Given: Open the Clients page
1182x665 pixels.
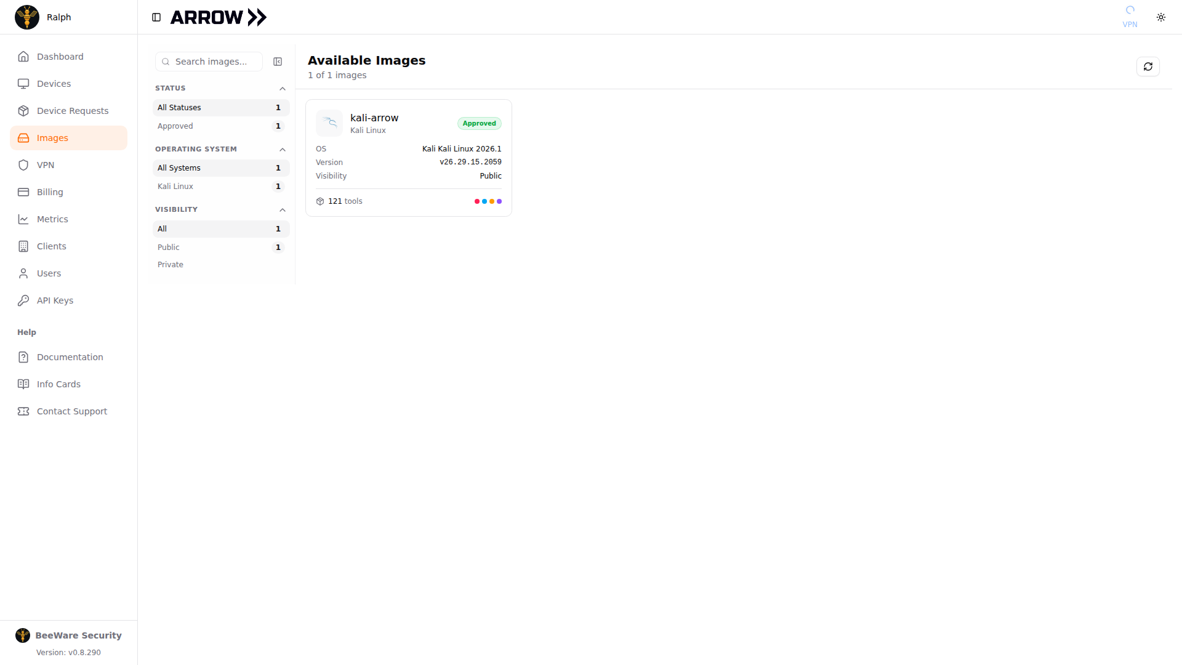Looking at the screenshot, I should pyautogui.click(x=68, y=246).
